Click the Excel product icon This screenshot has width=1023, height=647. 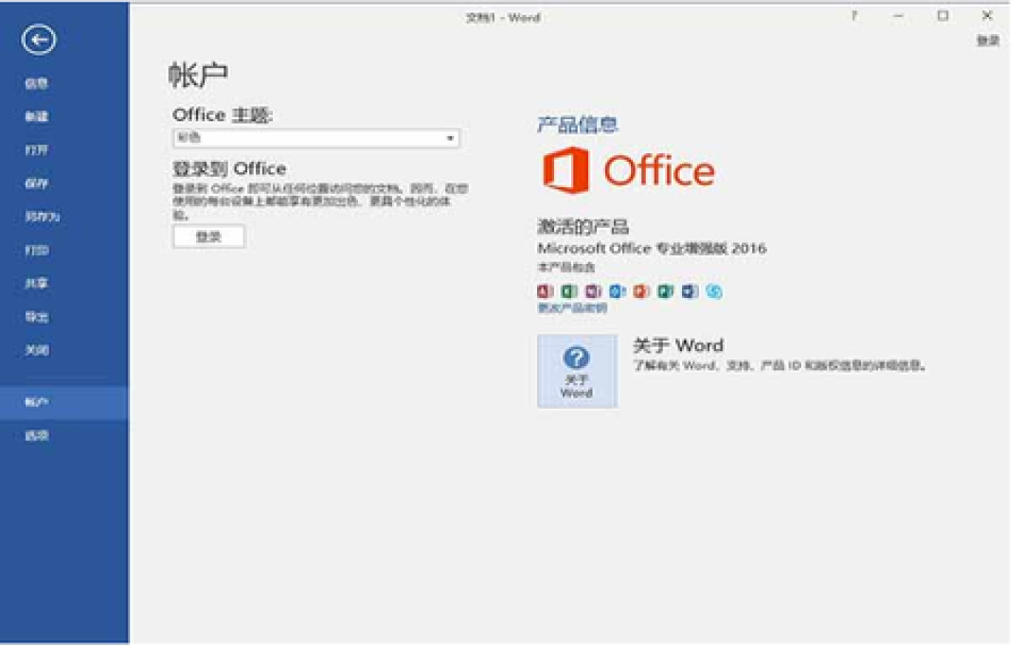pos(569,291)
